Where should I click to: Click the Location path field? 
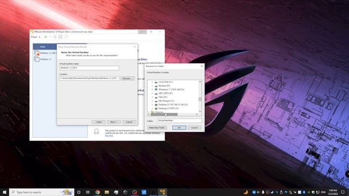point(89,78)
